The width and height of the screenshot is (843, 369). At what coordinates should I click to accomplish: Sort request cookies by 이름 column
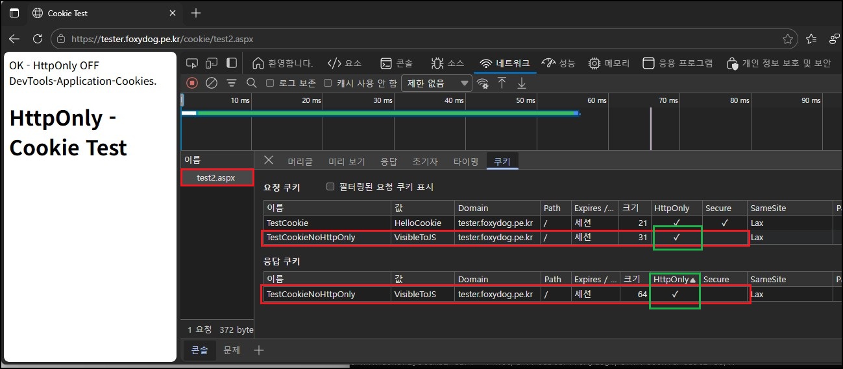(x=327, y=208)
